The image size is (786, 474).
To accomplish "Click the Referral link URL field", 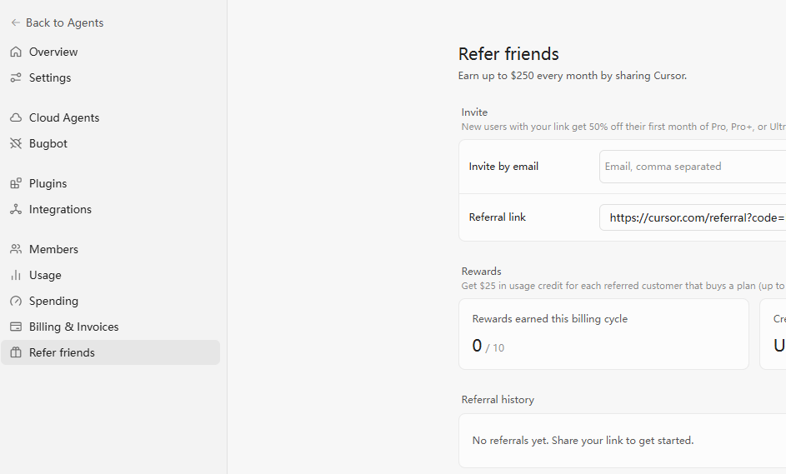I will tap(693, 217).
